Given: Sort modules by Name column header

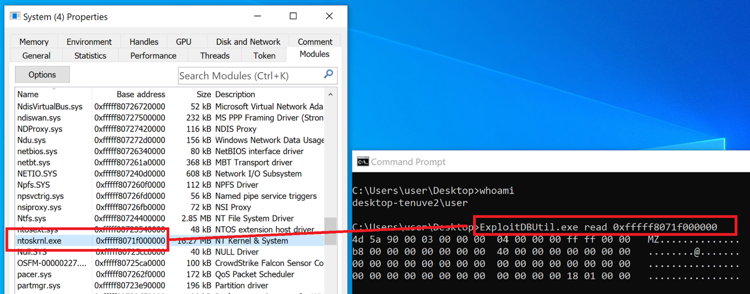Looking at the screenshot, I should pos(28,94).
